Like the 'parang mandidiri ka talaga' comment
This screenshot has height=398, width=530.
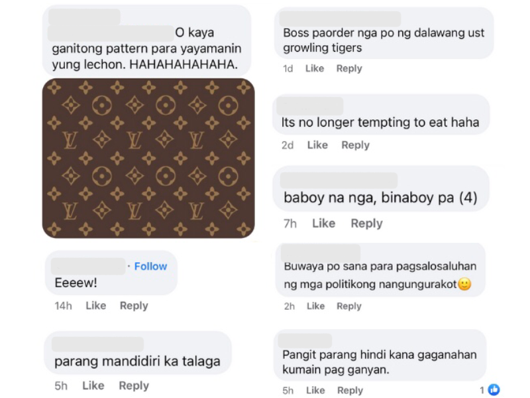click(x=93, y=385)
